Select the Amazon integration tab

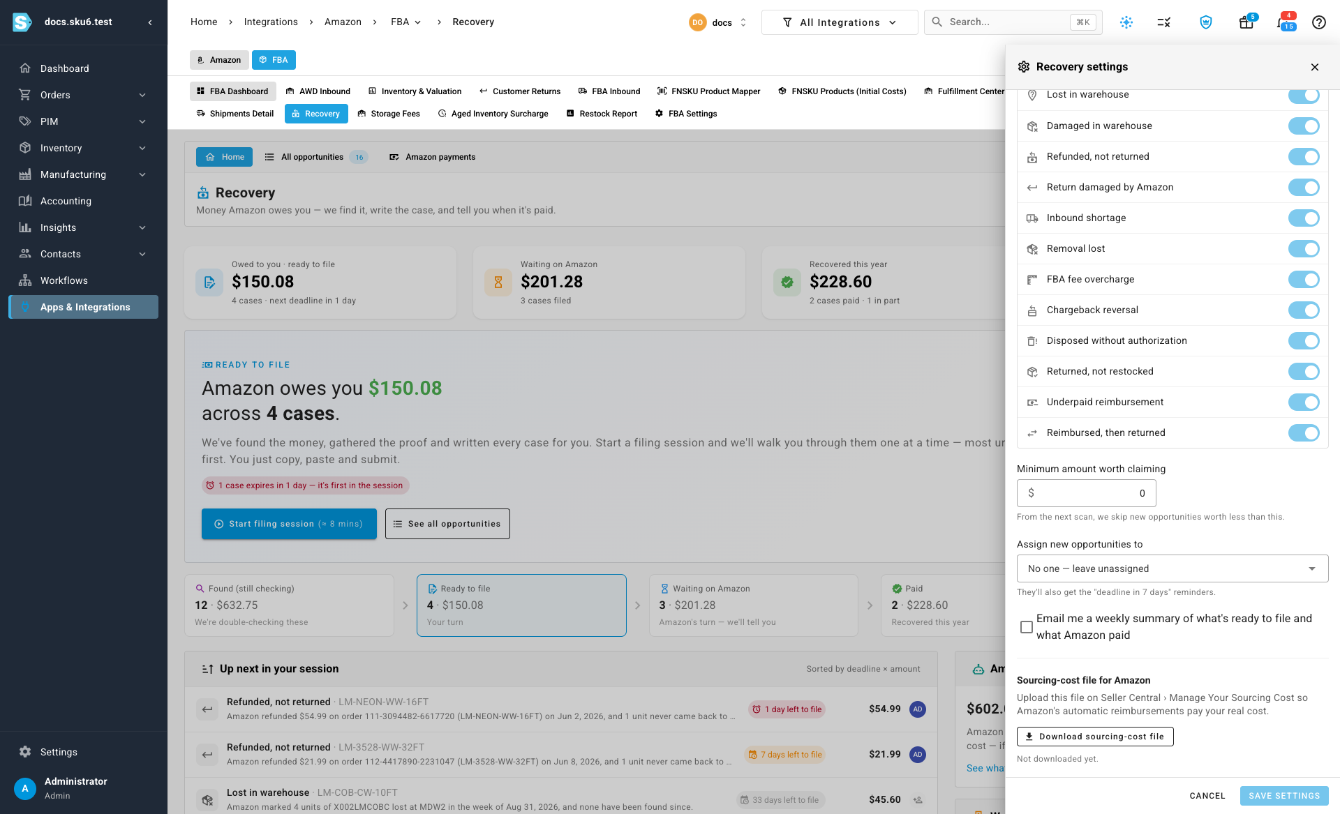click(219, 60)
